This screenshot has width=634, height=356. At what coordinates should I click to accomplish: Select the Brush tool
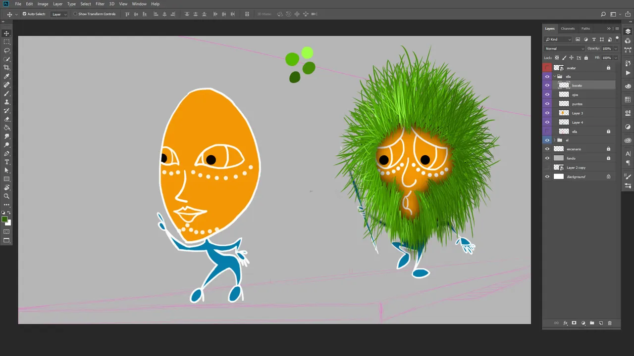(6, 93)
